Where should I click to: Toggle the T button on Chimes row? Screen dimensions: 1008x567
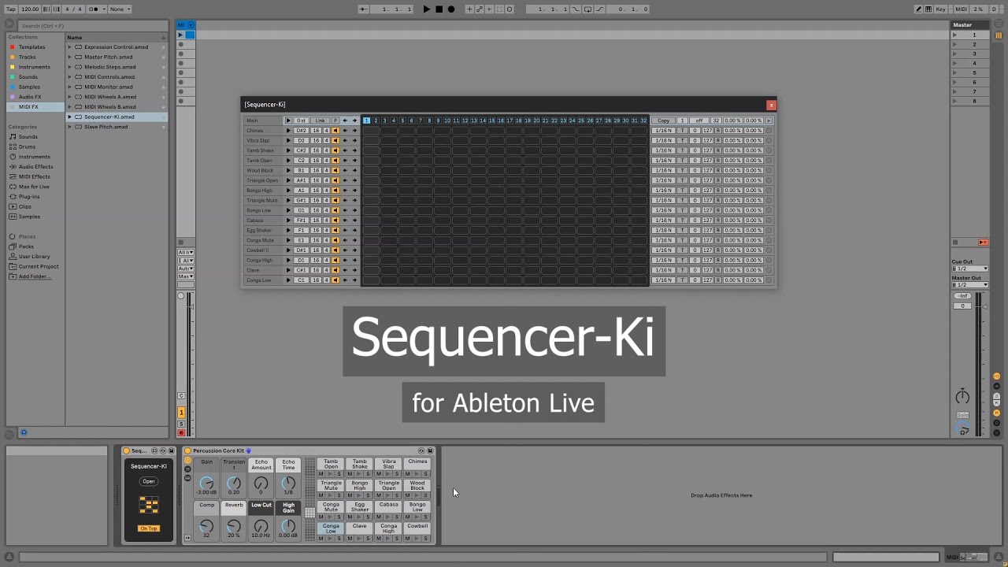(x=683, y=131)
